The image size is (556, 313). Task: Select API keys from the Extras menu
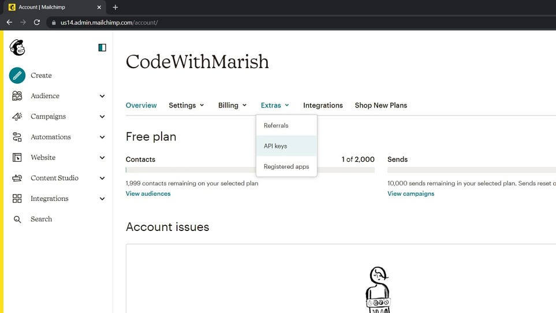click(286, 146)
